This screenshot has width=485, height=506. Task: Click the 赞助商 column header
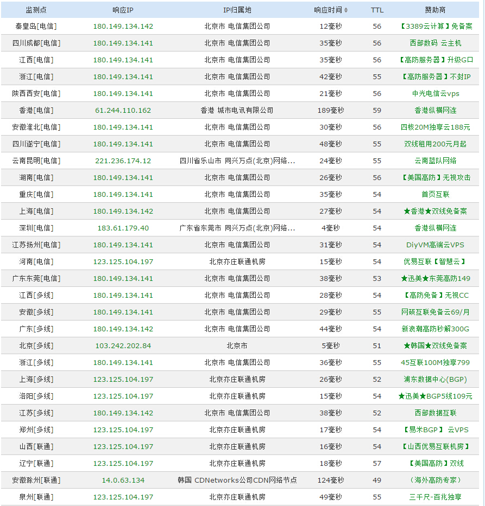(435, 10)
